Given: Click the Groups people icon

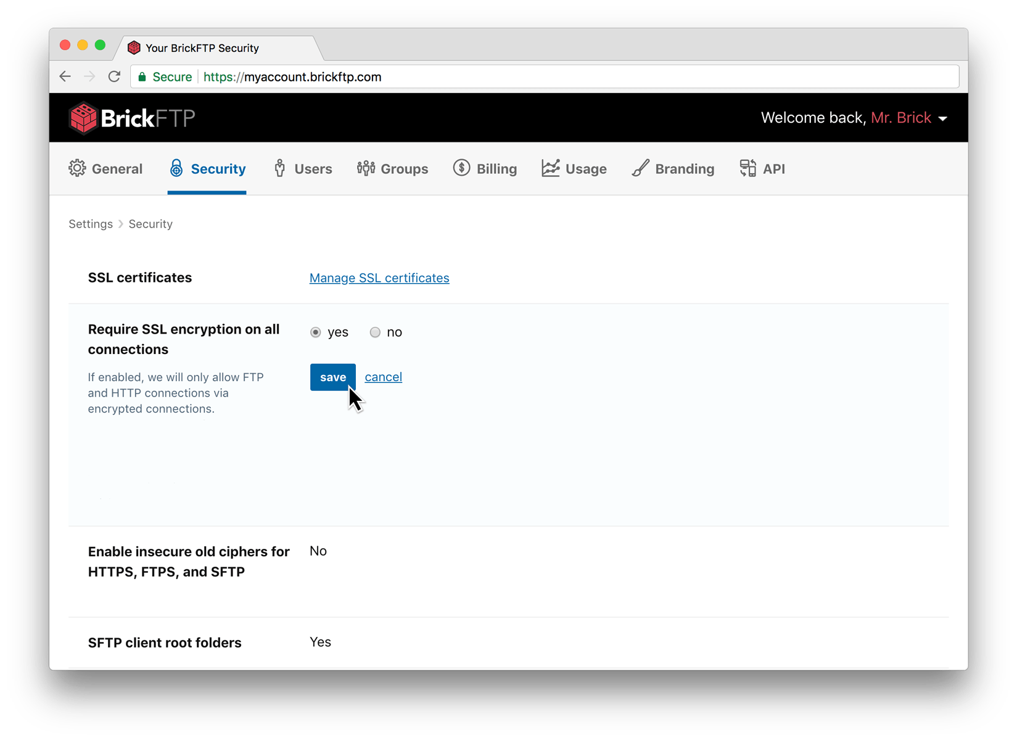Looking at the screenshot, I should [366, 168].
